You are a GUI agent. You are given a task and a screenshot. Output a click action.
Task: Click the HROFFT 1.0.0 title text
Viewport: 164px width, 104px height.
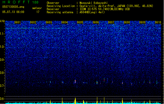(20, 2)
